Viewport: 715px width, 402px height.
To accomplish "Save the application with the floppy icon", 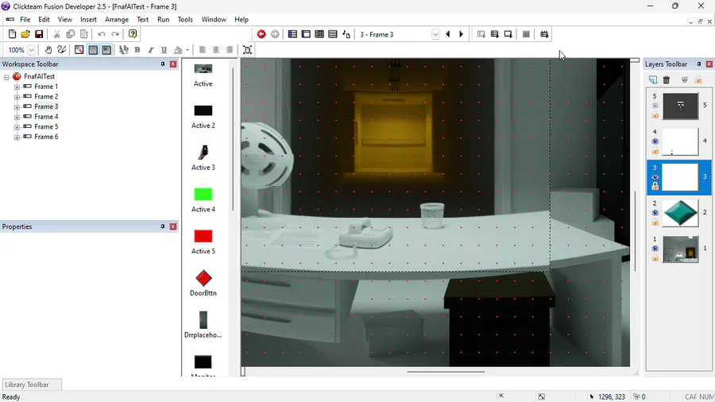I will (39, 34).
